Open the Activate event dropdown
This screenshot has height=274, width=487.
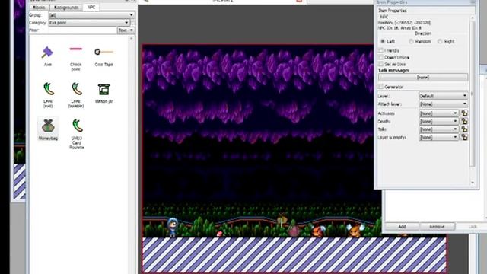438,113
